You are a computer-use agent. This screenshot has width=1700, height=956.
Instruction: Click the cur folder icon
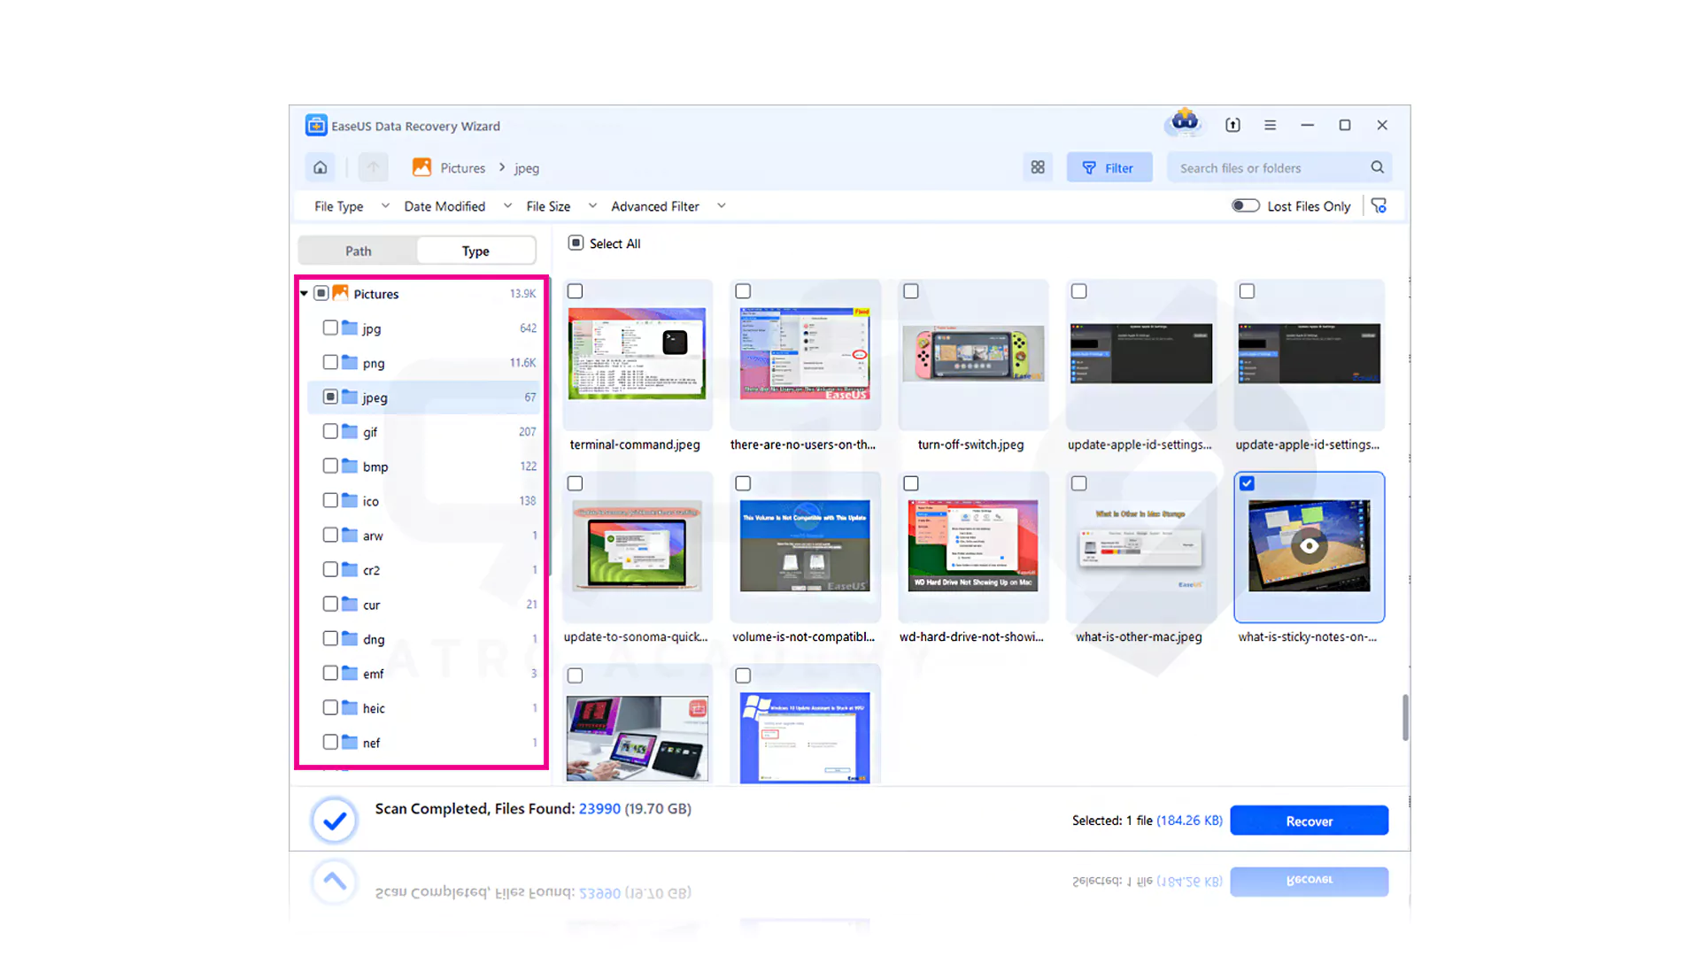pos(350,605)
